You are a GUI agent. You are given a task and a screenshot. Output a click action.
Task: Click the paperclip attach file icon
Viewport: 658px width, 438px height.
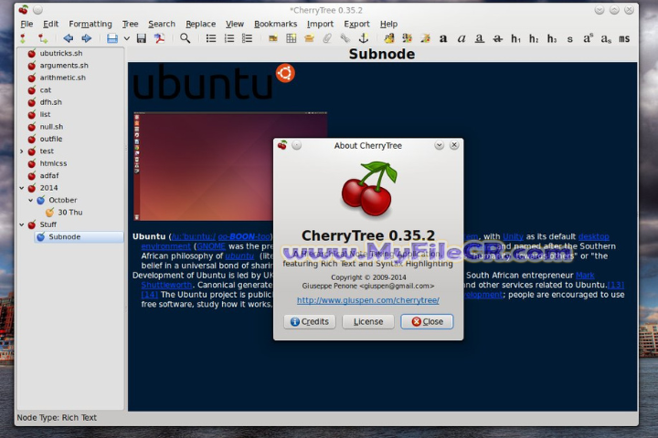(x=327, y=38)
